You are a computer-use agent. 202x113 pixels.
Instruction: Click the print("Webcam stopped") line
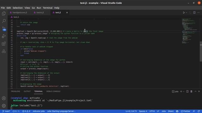click(35, 51)
